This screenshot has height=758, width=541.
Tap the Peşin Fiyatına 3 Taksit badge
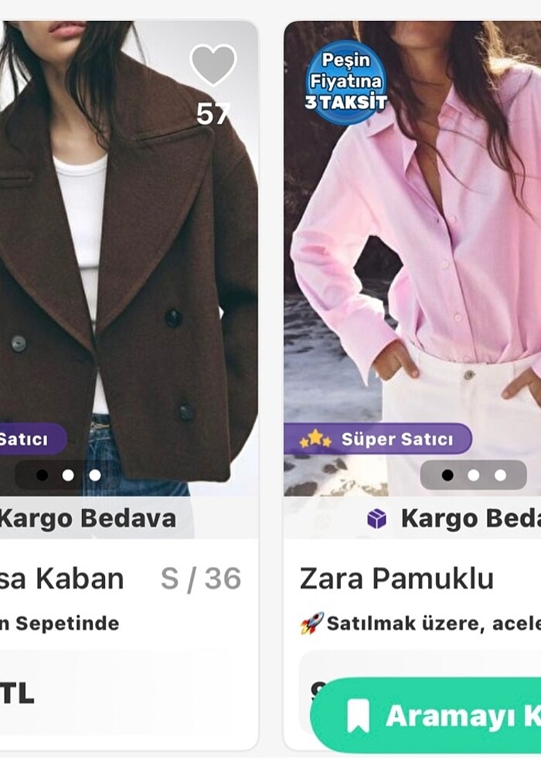point(346,82)
